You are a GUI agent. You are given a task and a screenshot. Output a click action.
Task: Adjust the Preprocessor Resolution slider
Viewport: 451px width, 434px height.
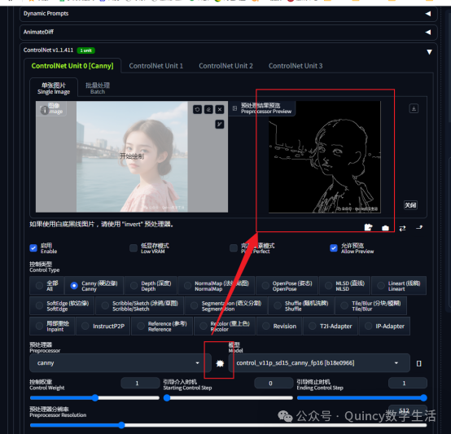[x=229, y=425]
